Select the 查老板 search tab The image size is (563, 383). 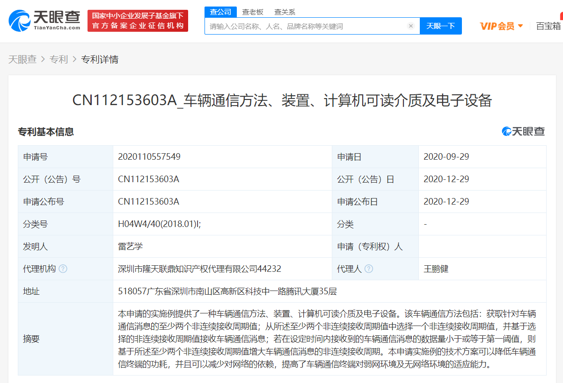click(252, 12)
